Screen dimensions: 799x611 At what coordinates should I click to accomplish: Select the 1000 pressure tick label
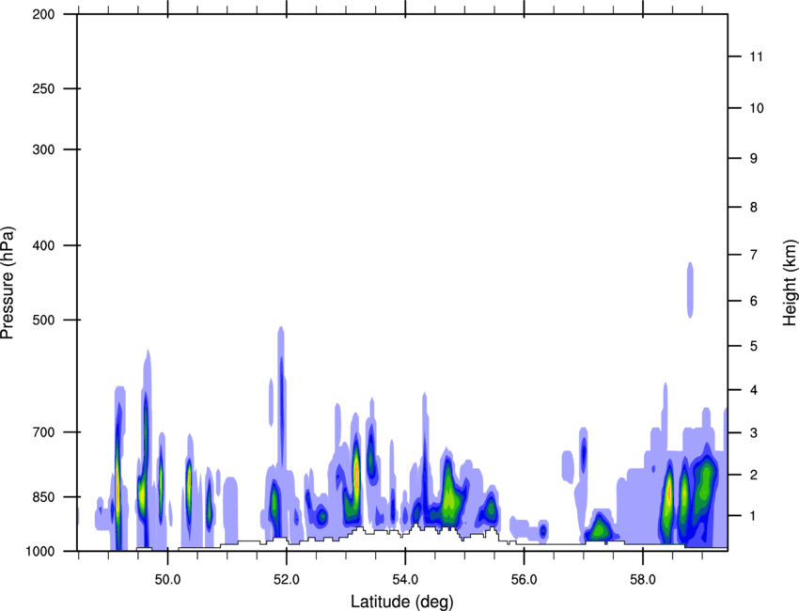(x=40, y=551)
